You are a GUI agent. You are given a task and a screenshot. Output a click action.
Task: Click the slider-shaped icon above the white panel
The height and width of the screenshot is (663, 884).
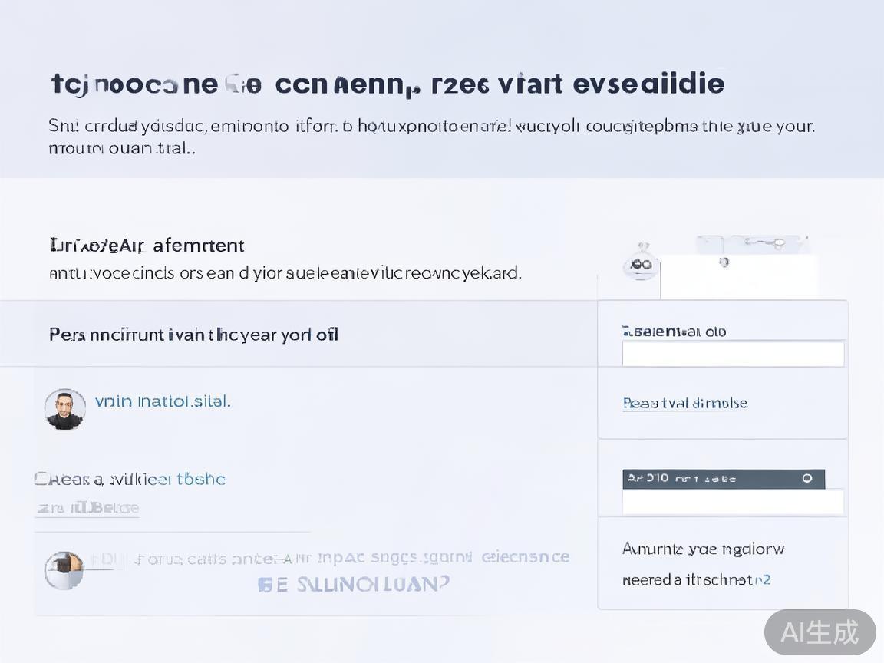click(766, 243)
